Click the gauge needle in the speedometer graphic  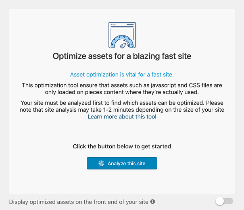click(x=123, y=46)
